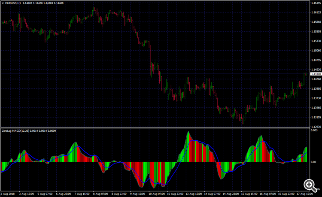Click the 1.15060 price axis label
The height and width of the screenshot is (197, 322).
316,51
